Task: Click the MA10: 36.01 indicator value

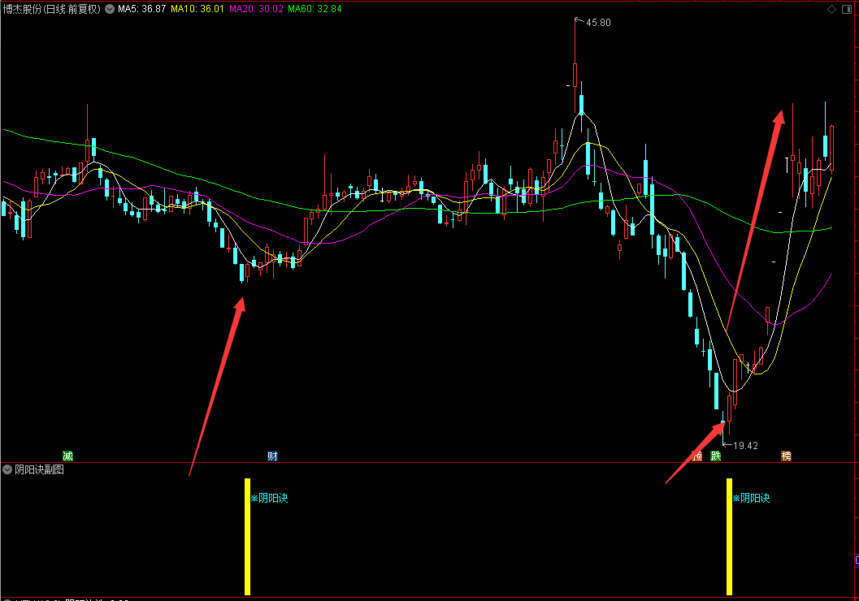Action: (197, 9)
